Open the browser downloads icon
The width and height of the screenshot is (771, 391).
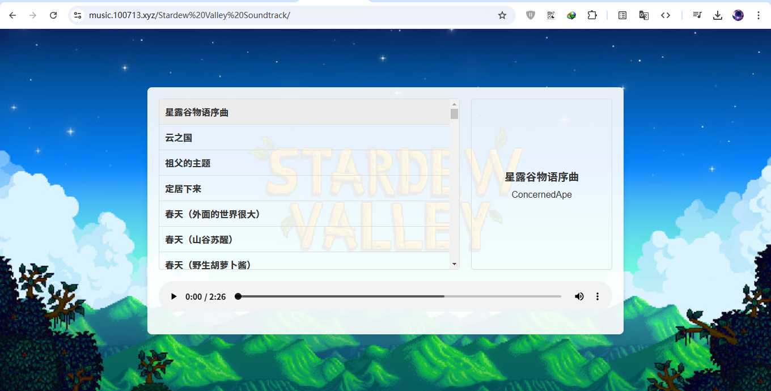718,15
